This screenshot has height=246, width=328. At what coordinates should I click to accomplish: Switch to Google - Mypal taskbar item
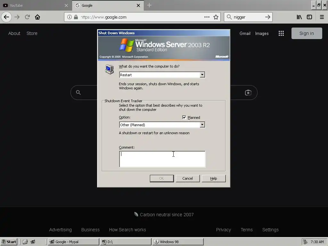pos(73,242)
